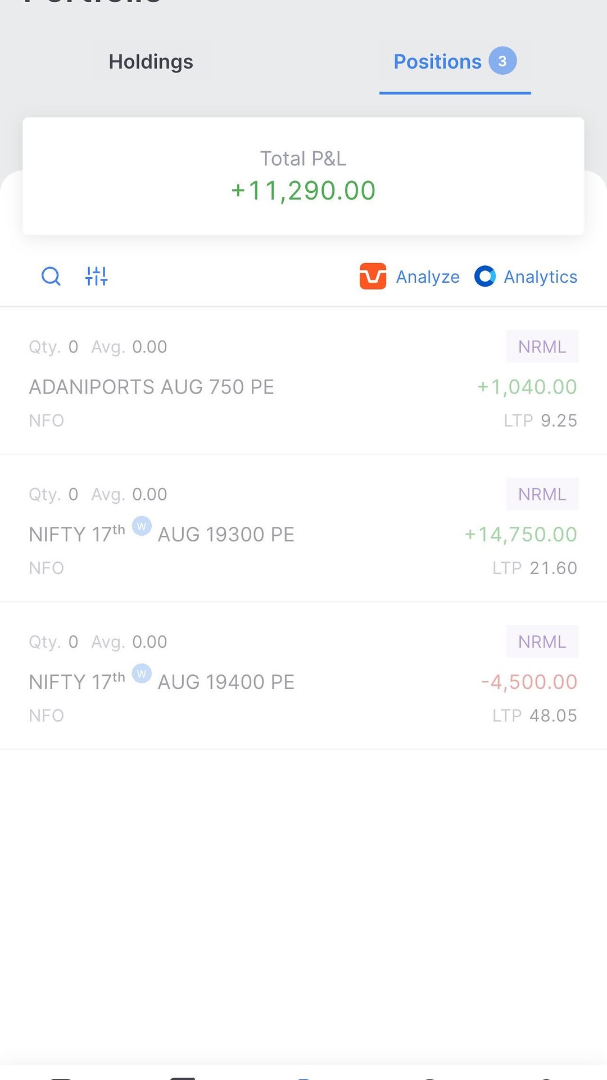Tap the NRML tag on NIFTY 19400 PE
This screenshot has width=607, height=1080.
(x=542, y=641)
